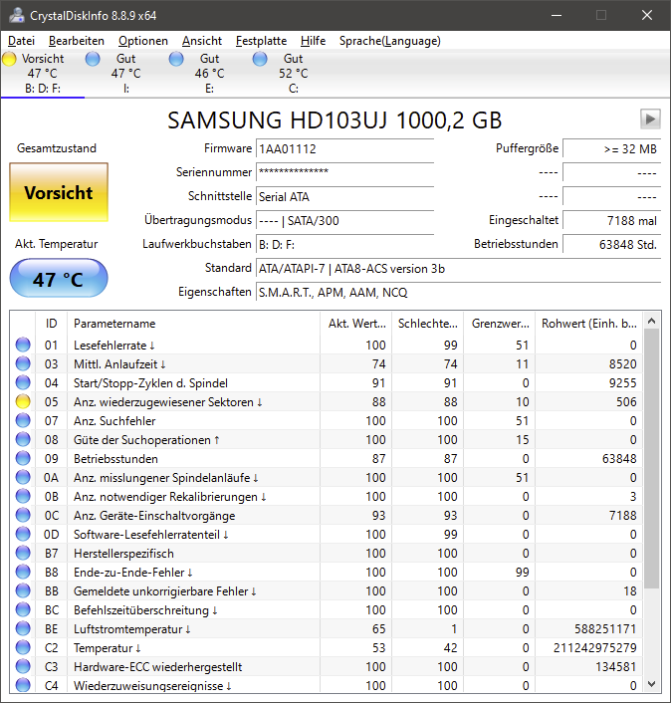Screen dimensions: 671x703
Task: Open the Bearbeiten menu
Action: pos(77,41)
